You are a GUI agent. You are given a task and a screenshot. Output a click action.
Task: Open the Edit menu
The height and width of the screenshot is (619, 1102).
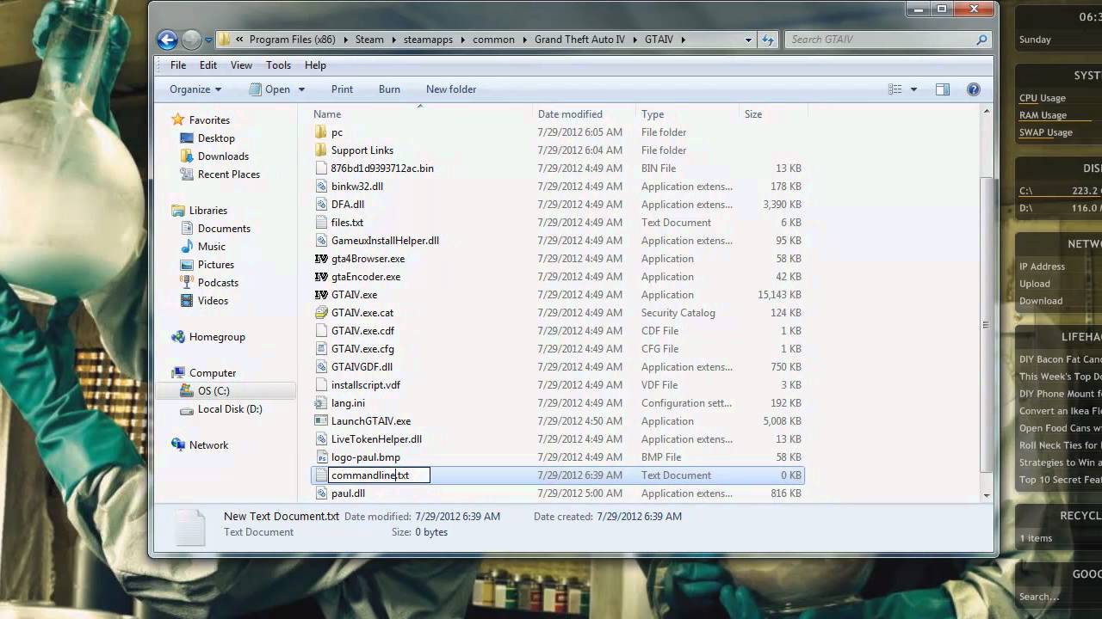(x=208, y=65)
